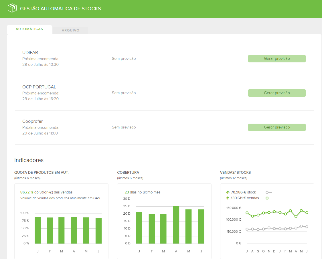Screen dimensions: 322x259
Task: Click the package box icon in header
Action: coord(12,8)
